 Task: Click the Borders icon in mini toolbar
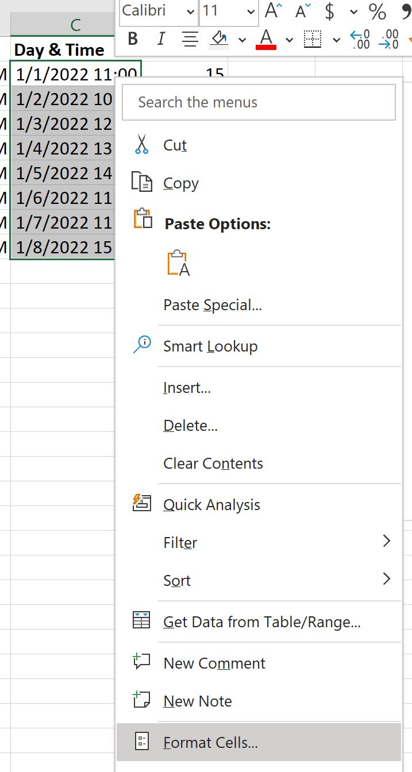(x=313, y=39)
